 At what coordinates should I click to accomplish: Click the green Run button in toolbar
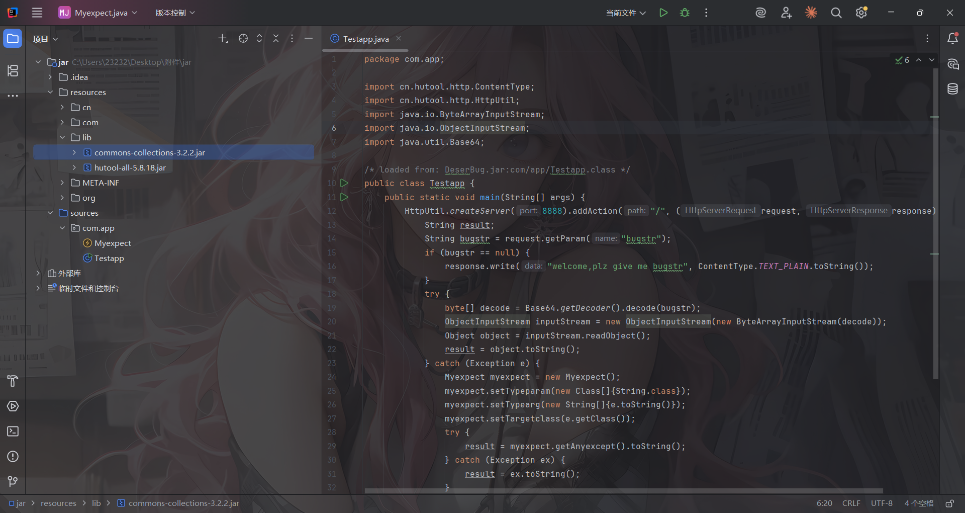coord(663,13)
